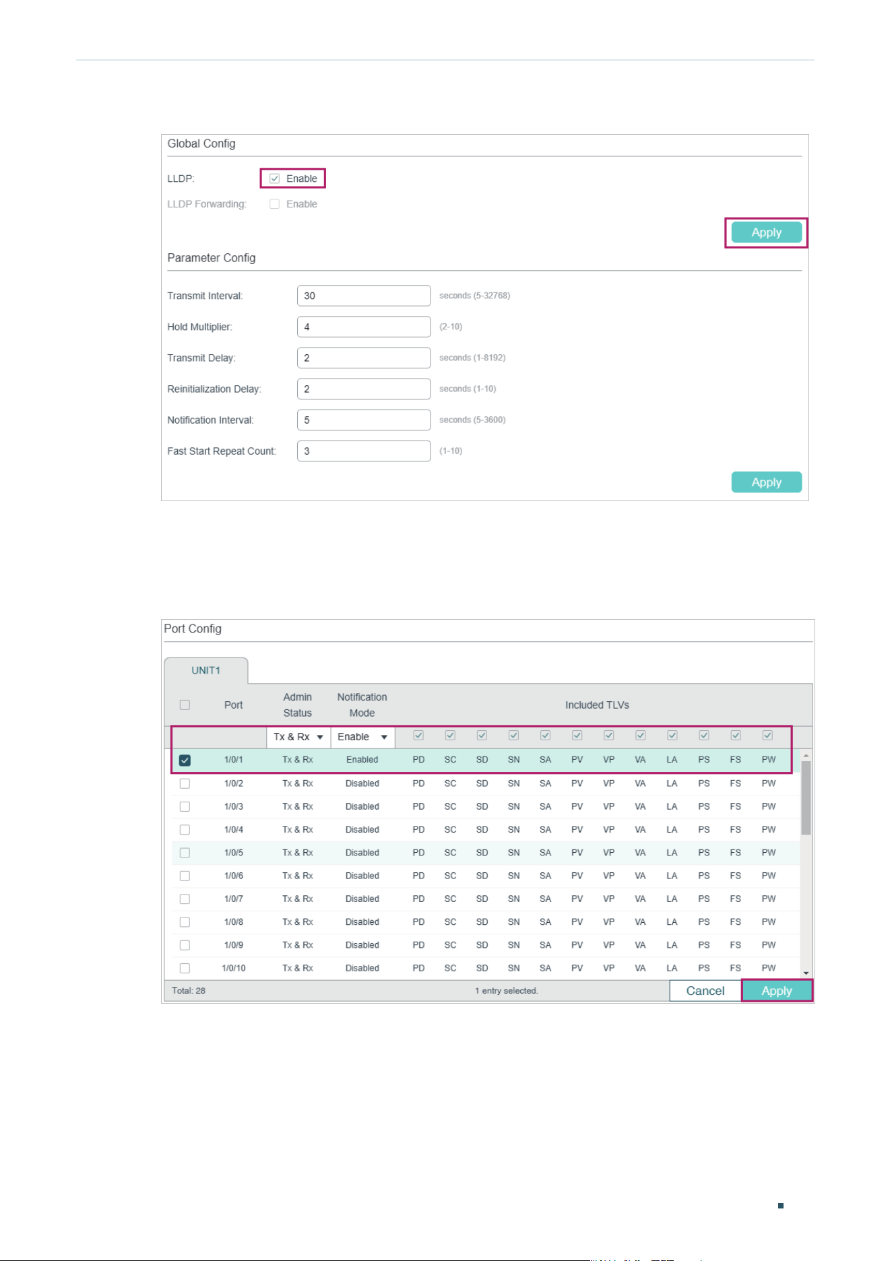The image size is (892, 1261).
Task: Click the 'Total: 28' footer text
Action: point(188,991)
